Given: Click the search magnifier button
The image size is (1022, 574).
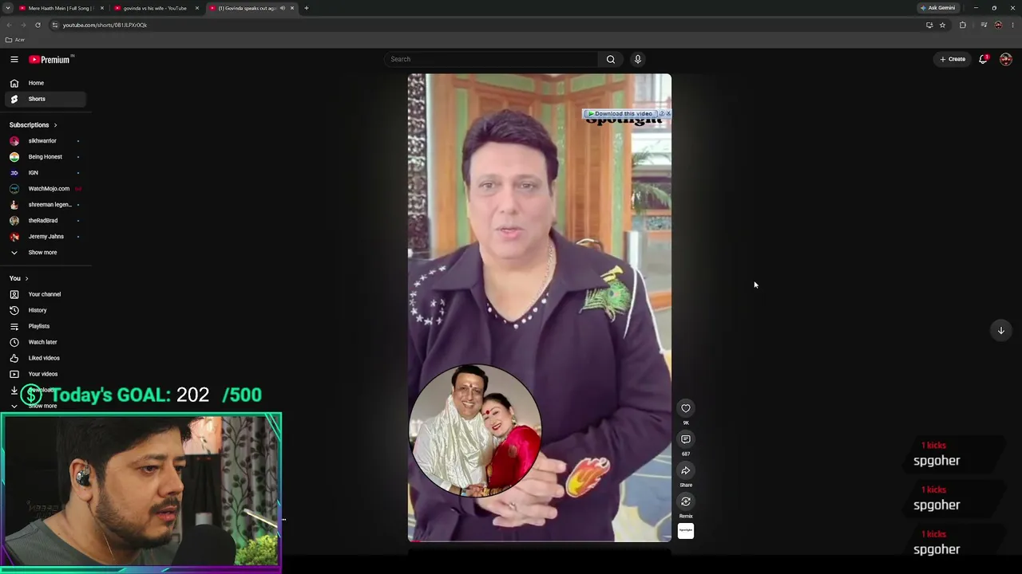Looking at the screenshot, I should click(x=611, y=59).
